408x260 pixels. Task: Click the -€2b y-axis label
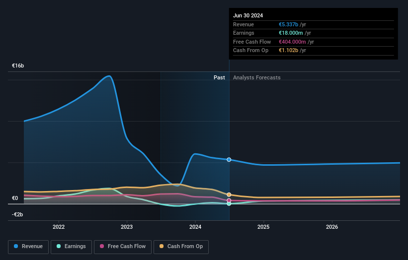click(17, 214)
